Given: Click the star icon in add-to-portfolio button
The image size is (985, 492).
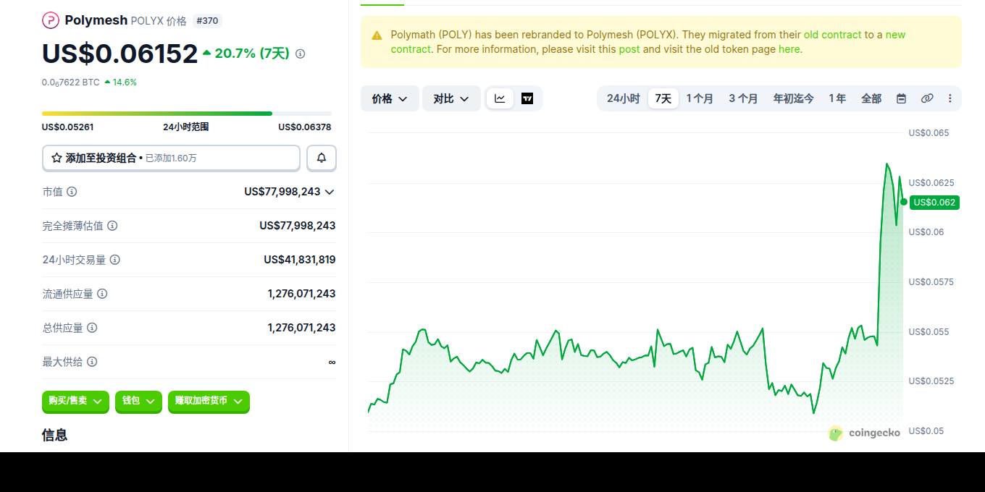Looking at the screenshot, I should point(56,158).
